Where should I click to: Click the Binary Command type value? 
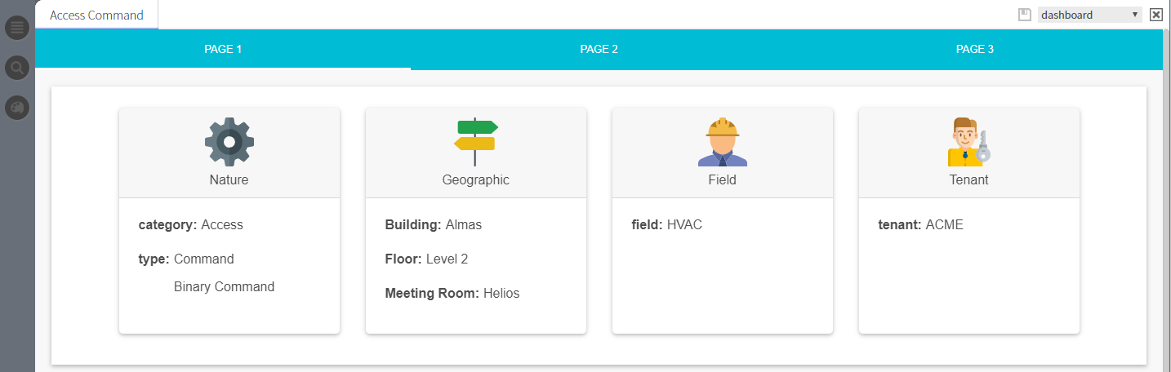click(224, 287)
